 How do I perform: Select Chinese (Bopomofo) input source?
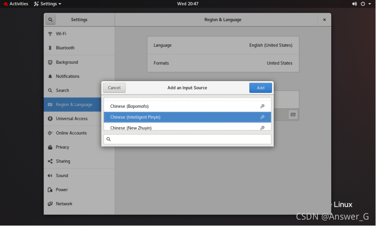(x=187, y=106)
